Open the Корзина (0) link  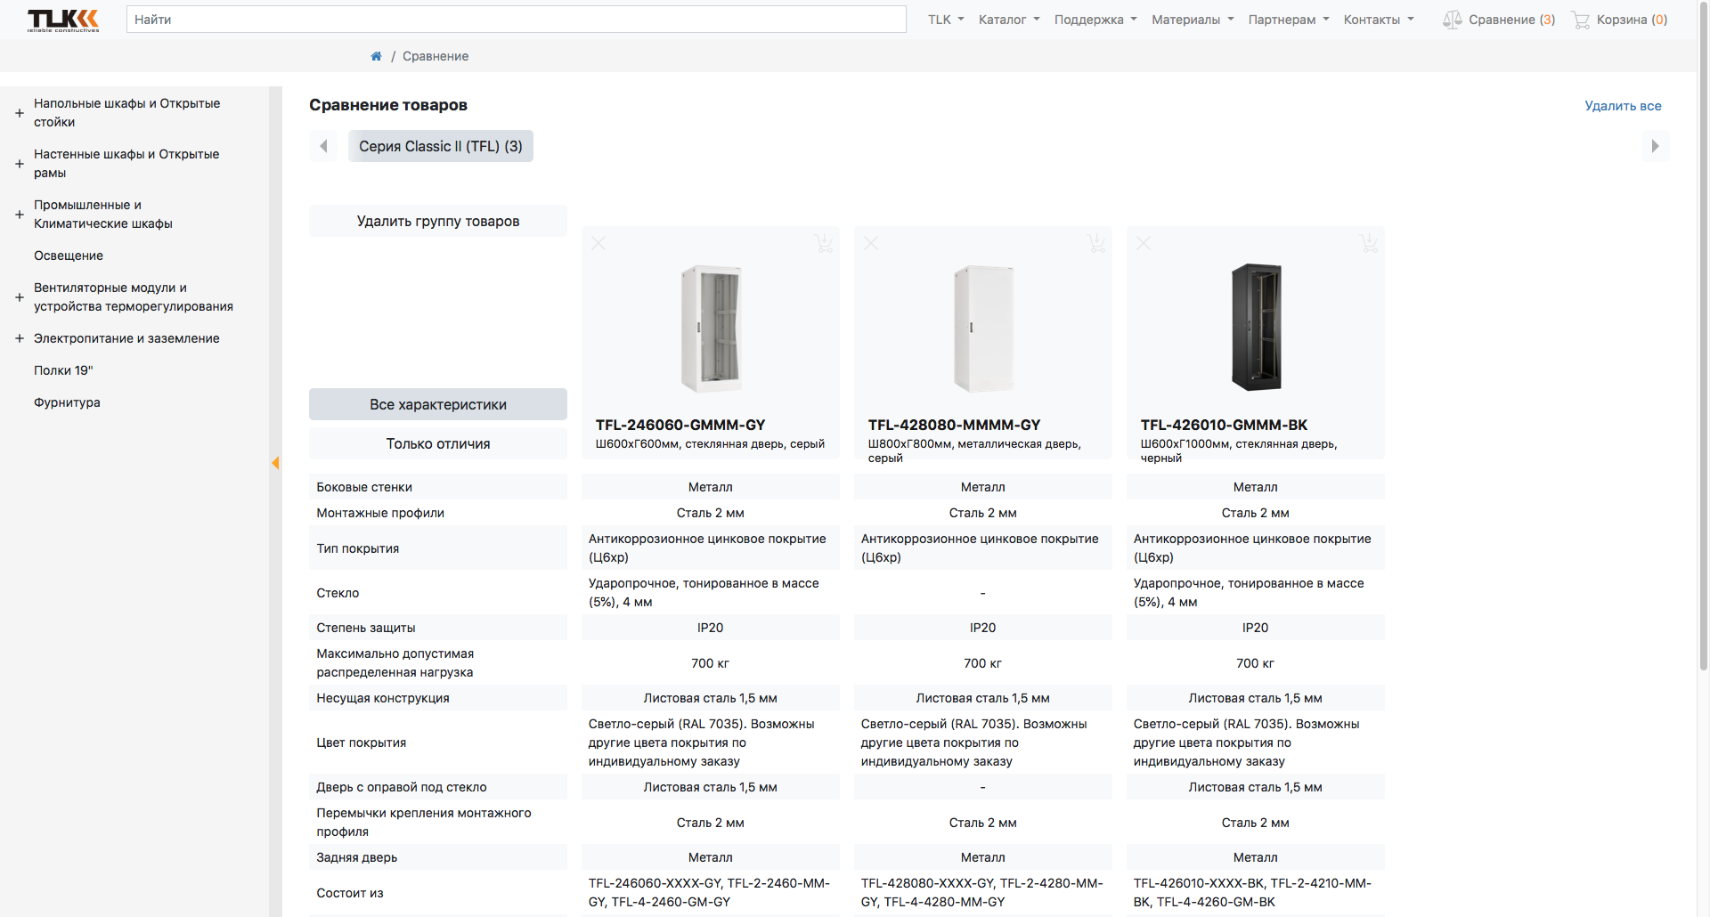pyautogui.click(x=1632, y=20)
